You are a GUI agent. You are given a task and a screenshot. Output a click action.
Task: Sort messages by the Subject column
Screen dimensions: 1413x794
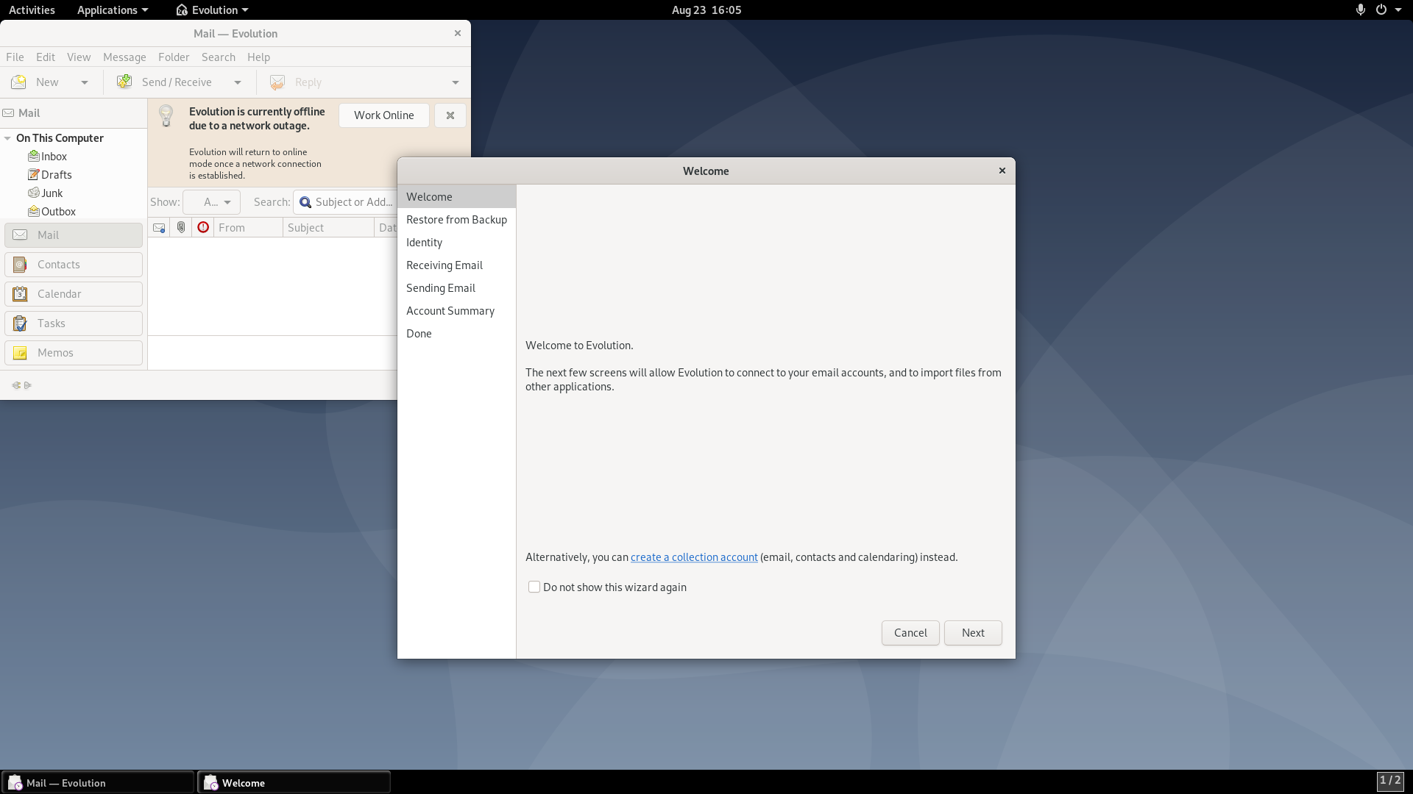[x=328, y=228]
